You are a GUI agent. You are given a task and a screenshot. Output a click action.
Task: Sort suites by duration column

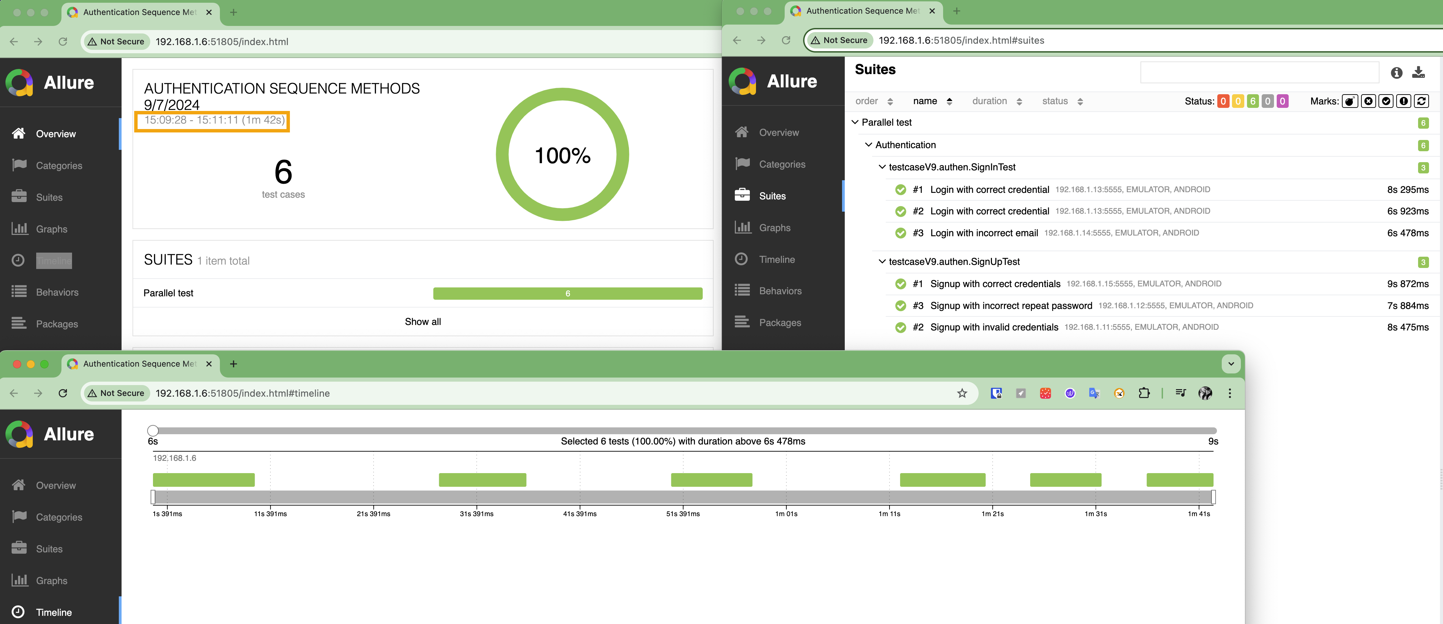click(996, 101)
